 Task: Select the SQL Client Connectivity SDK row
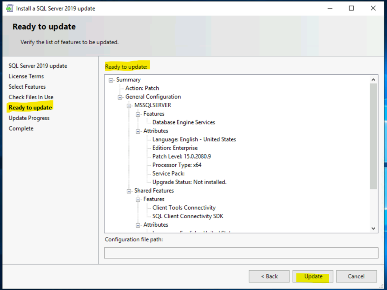tap(187, 216)
